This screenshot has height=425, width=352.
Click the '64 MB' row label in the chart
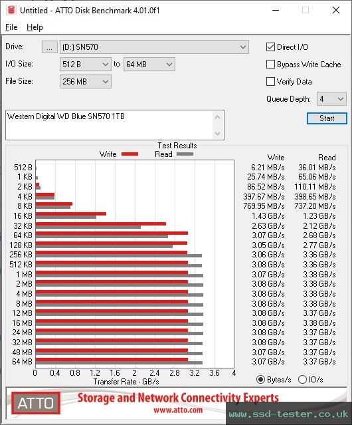coord(22,362)
